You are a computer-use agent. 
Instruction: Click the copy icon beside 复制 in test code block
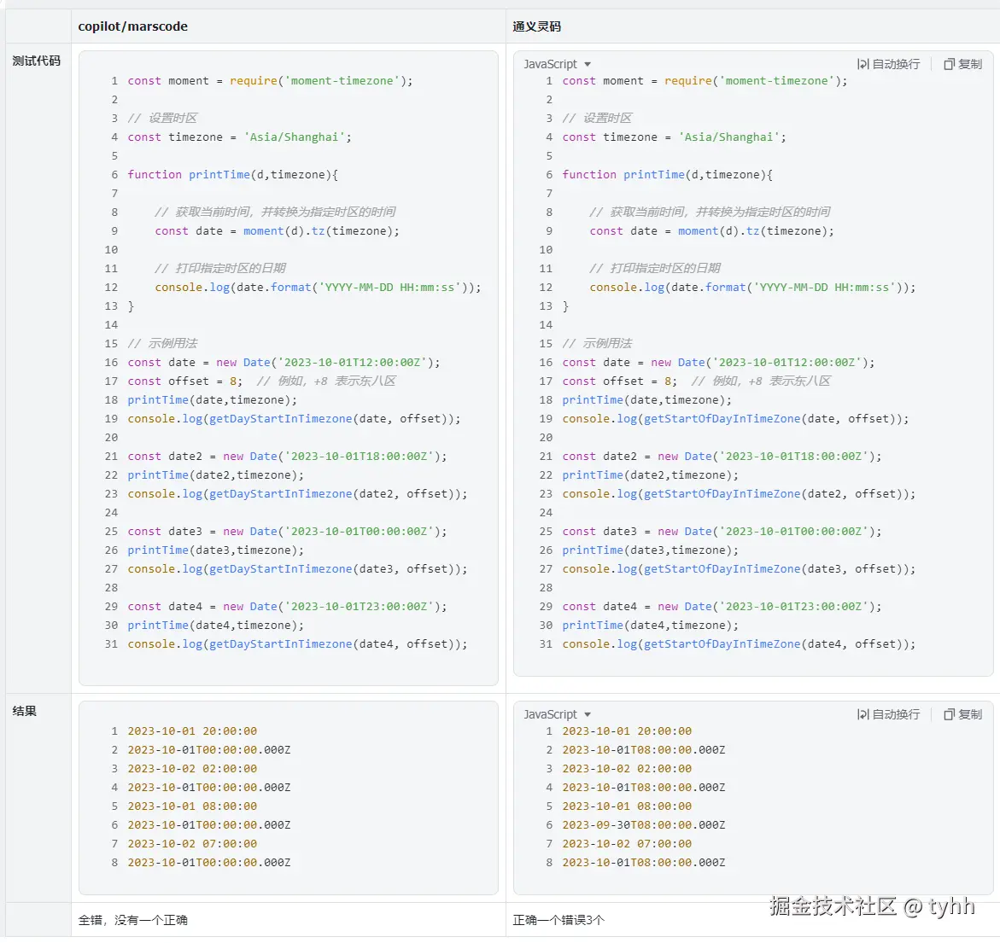949,64
